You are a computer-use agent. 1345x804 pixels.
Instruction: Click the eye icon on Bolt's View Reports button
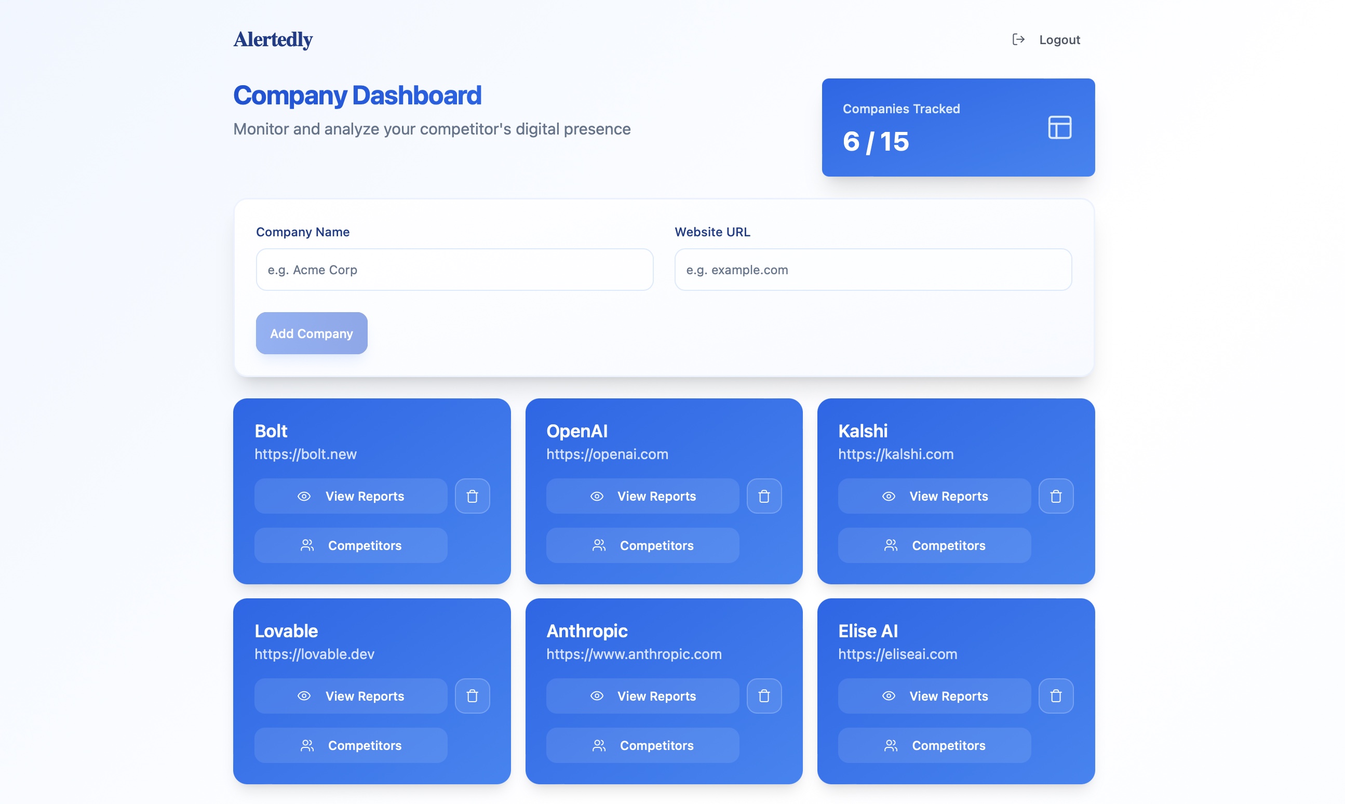(304, 495)
